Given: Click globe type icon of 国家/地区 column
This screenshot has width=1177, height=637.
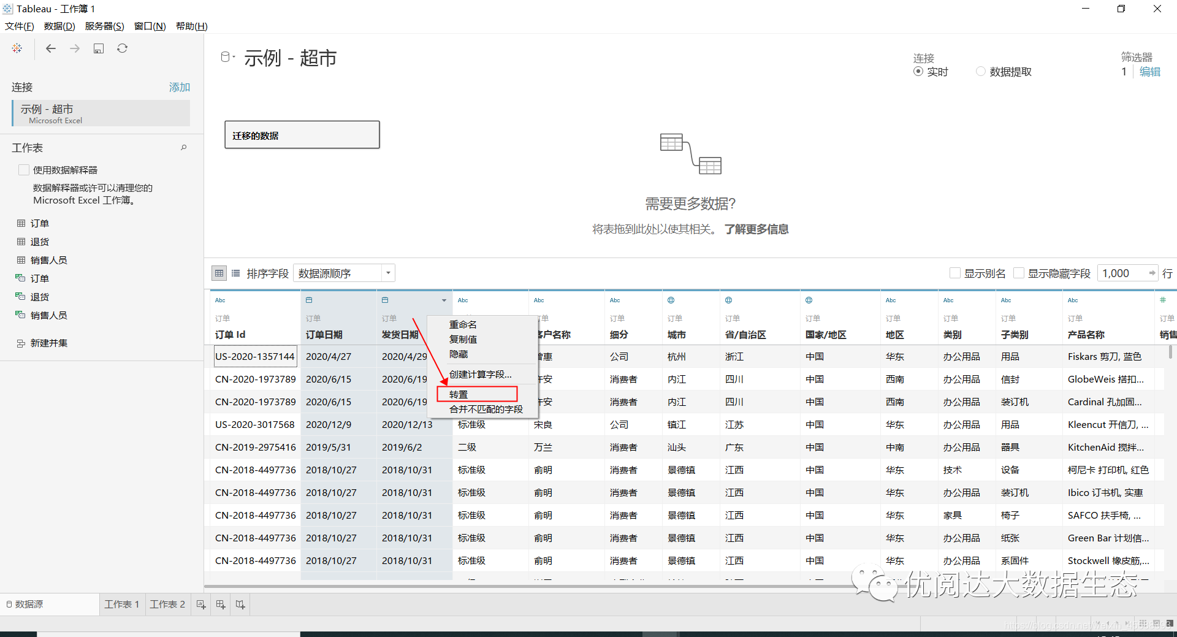Looking at the screenshot, I should click(809, 300).
